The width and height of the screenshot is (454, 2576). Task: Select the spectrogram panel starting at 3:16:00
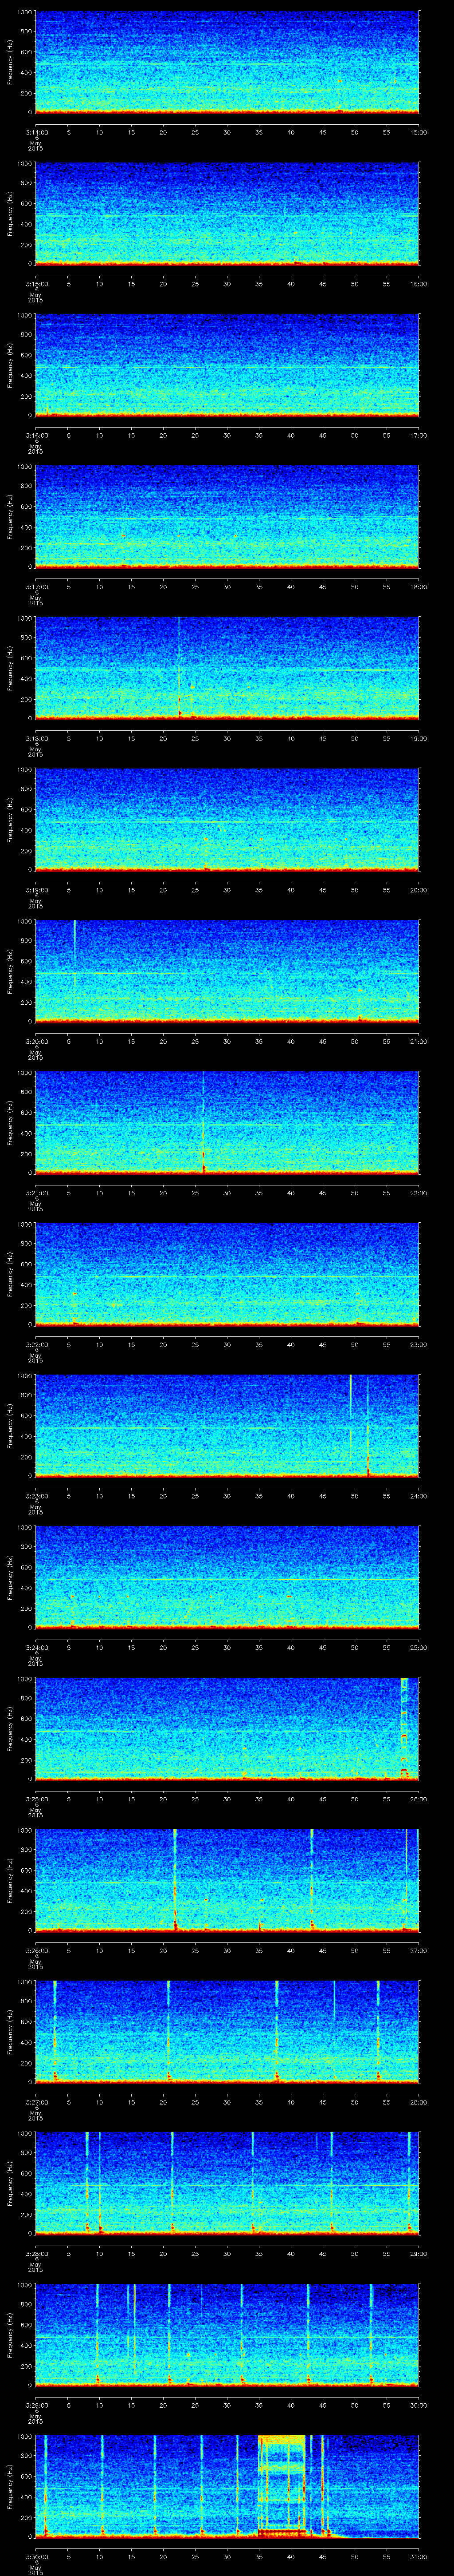click(x=227, y=365)
